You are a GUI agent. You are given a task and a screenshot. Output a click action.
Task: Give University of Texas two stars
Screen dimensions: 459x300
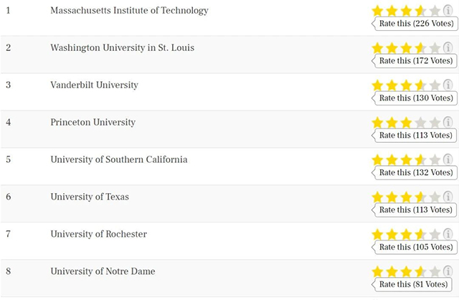click(x=392, y=197)
